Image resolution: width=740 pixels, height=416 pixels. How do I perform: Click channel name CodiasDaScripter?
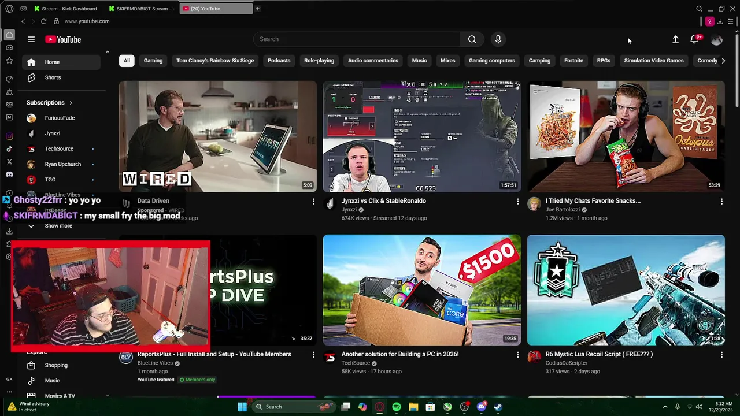click(567, 363)
